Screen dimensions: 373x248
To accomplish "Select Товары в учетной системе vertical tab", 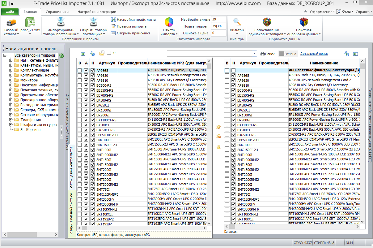I will coord(71,215).
